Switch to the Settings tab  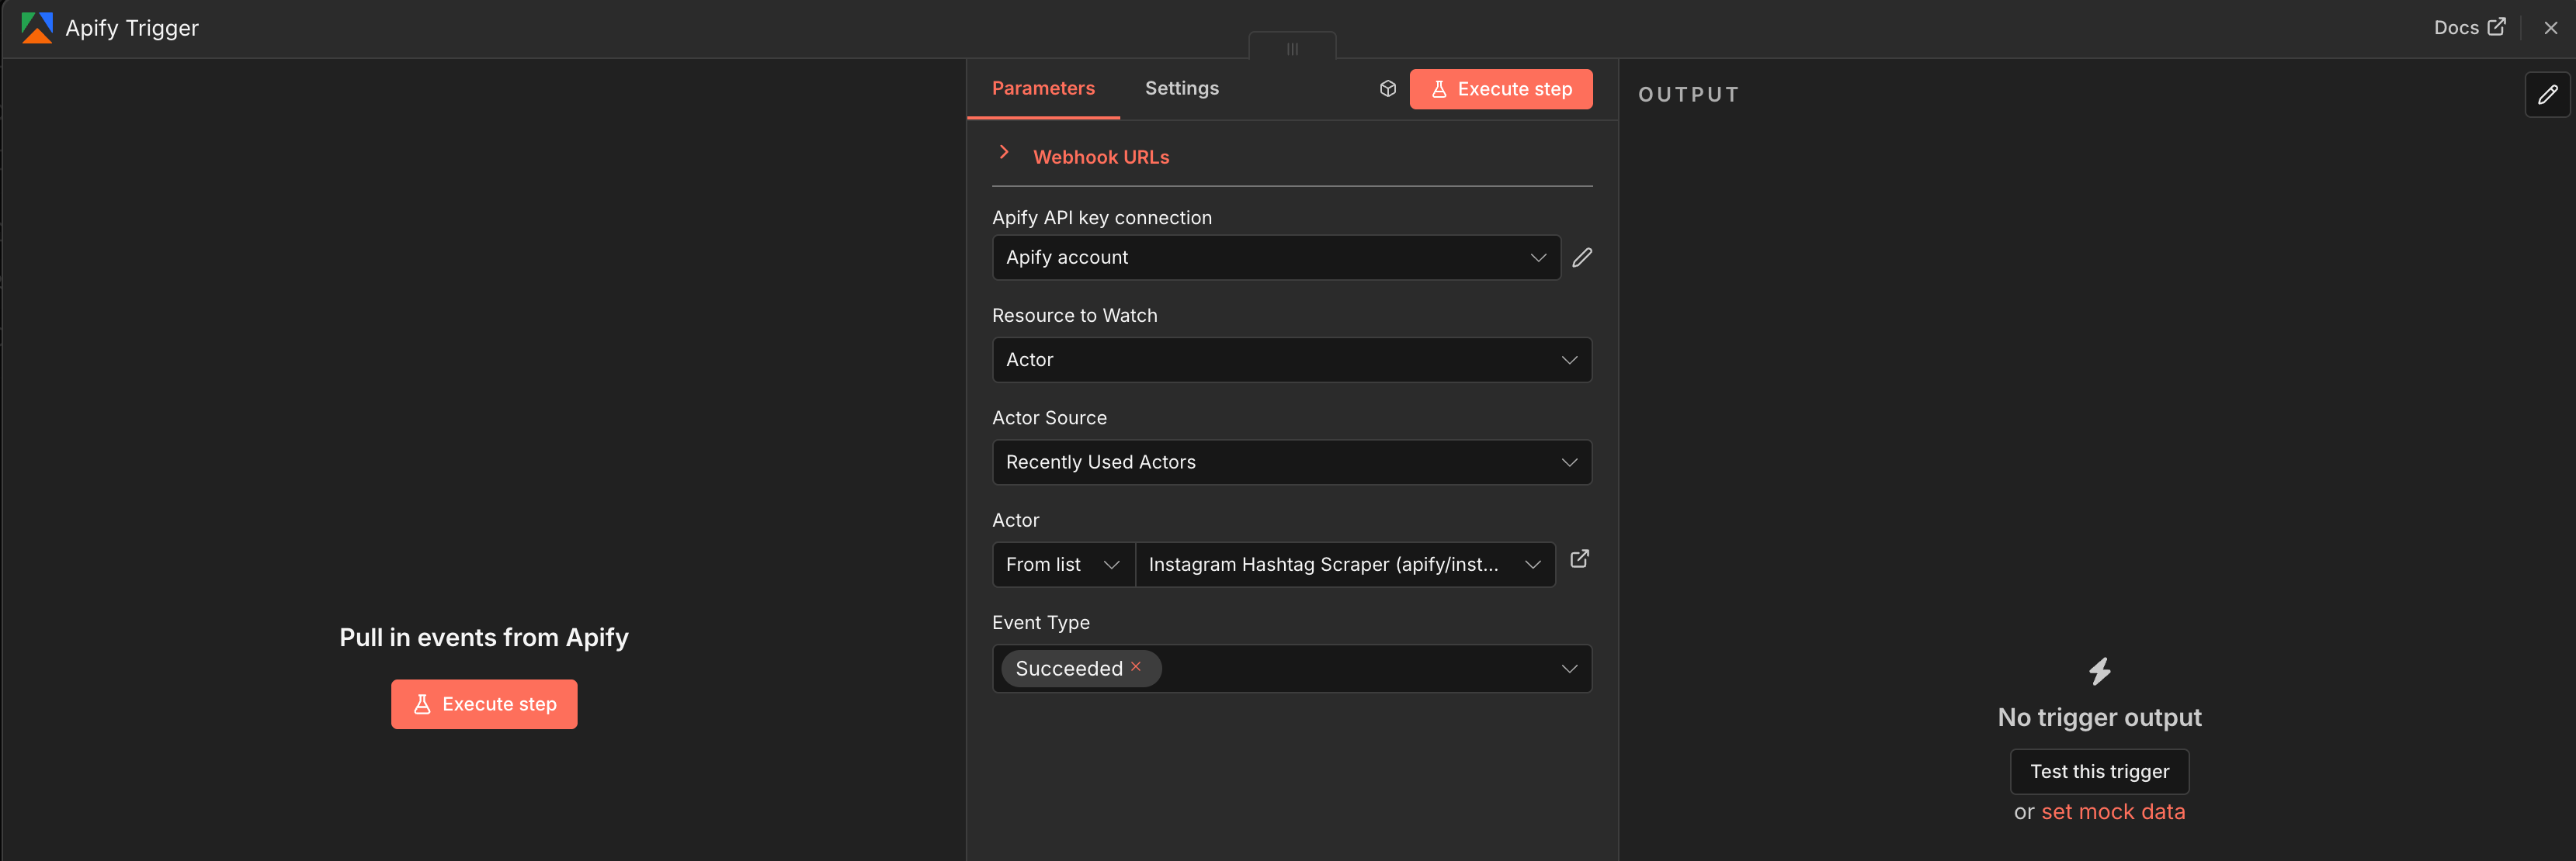(x=1181, y=88)
